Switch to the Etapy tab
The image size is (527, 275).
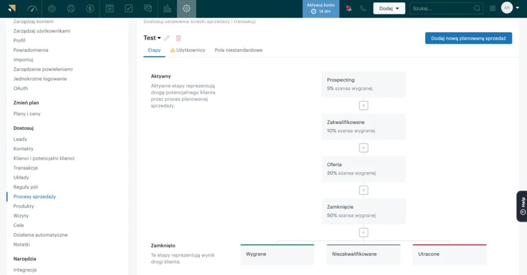pyautogui.click(x=154, y=50)
